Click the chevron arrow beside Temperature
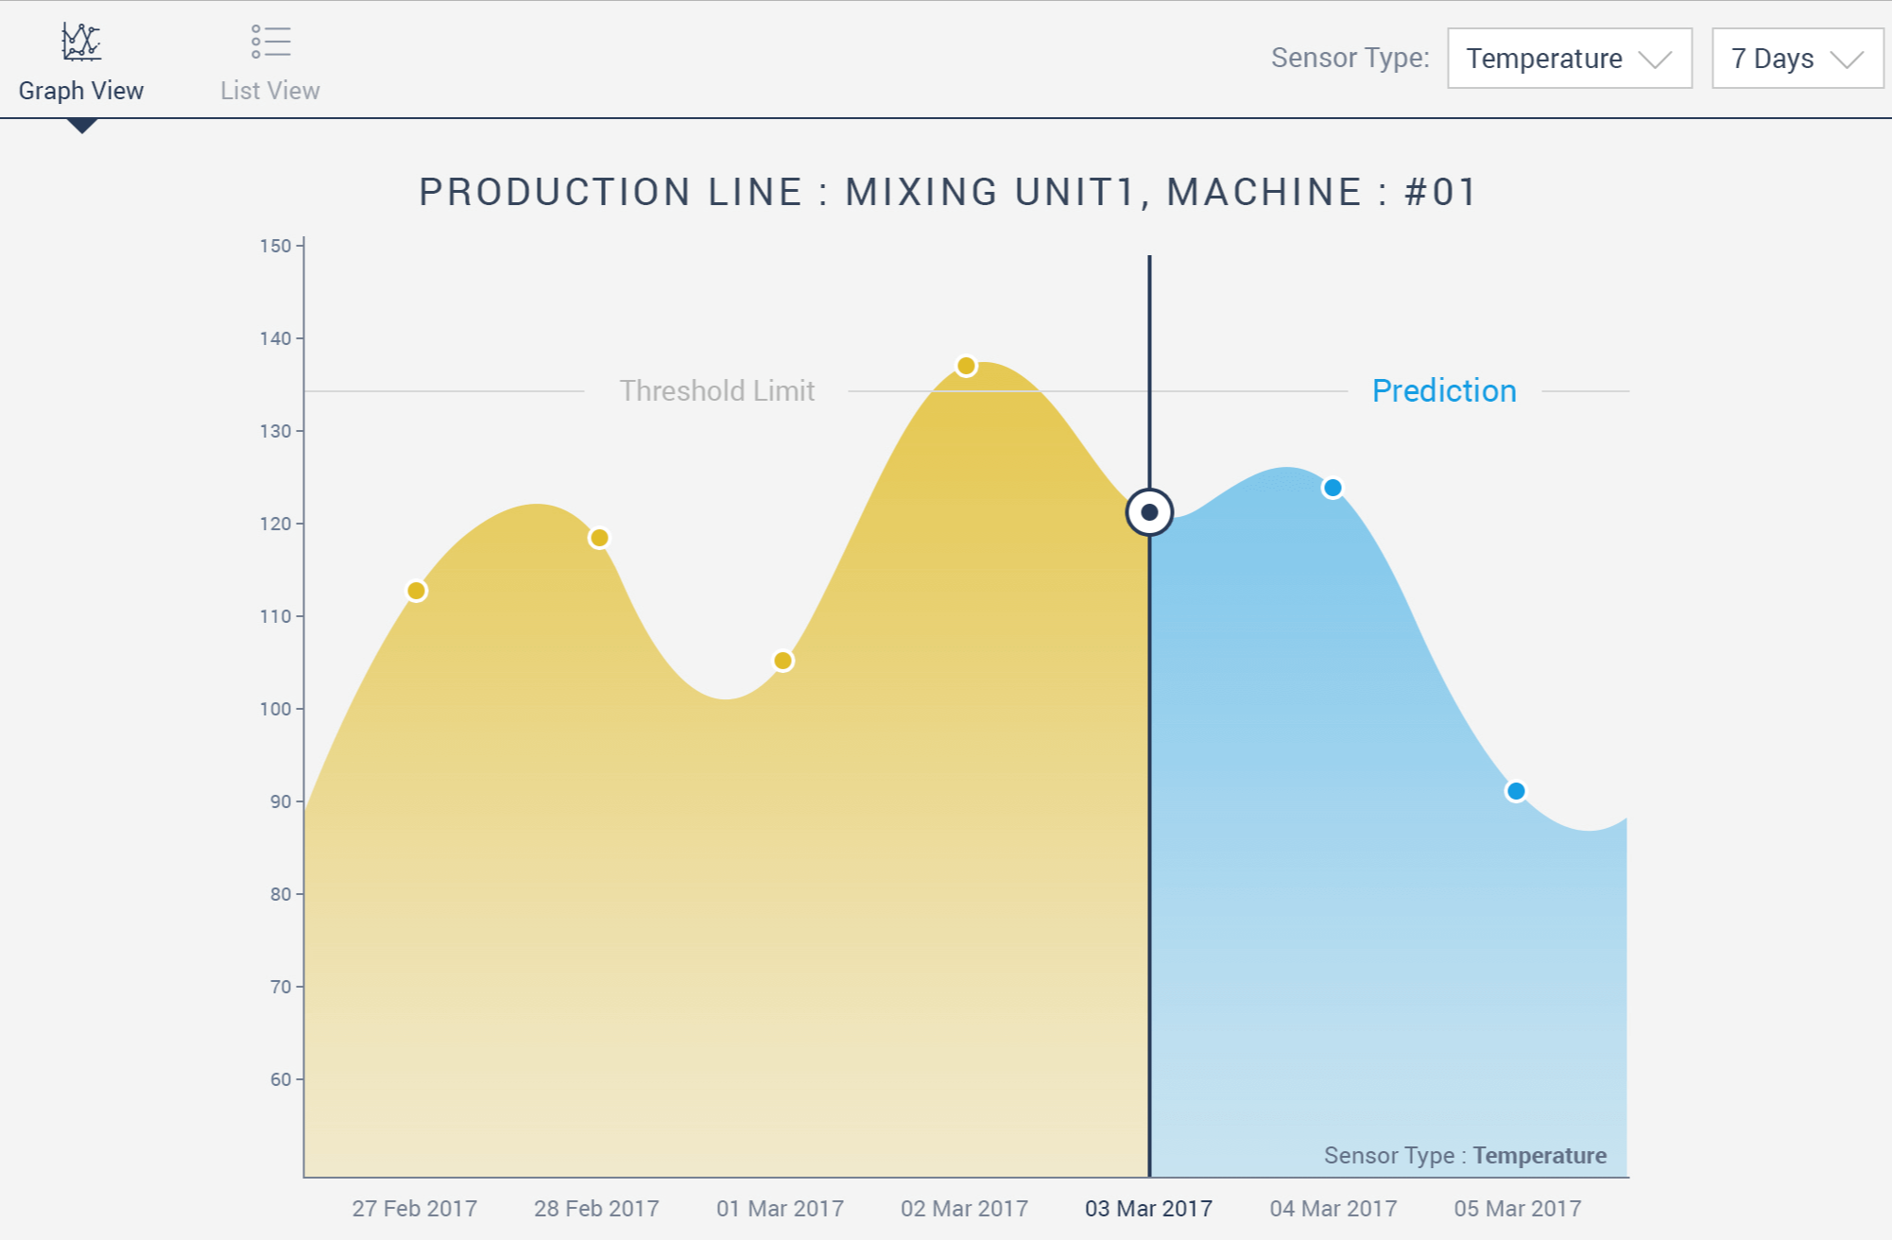This screenshot has height=1240, width=1892. pos(1655,60)
